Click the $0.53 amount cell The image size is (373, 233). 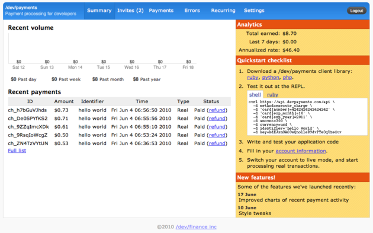(x=61, y=143)
